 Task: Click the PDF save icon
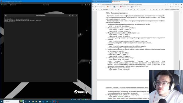(x=156, y=9)
